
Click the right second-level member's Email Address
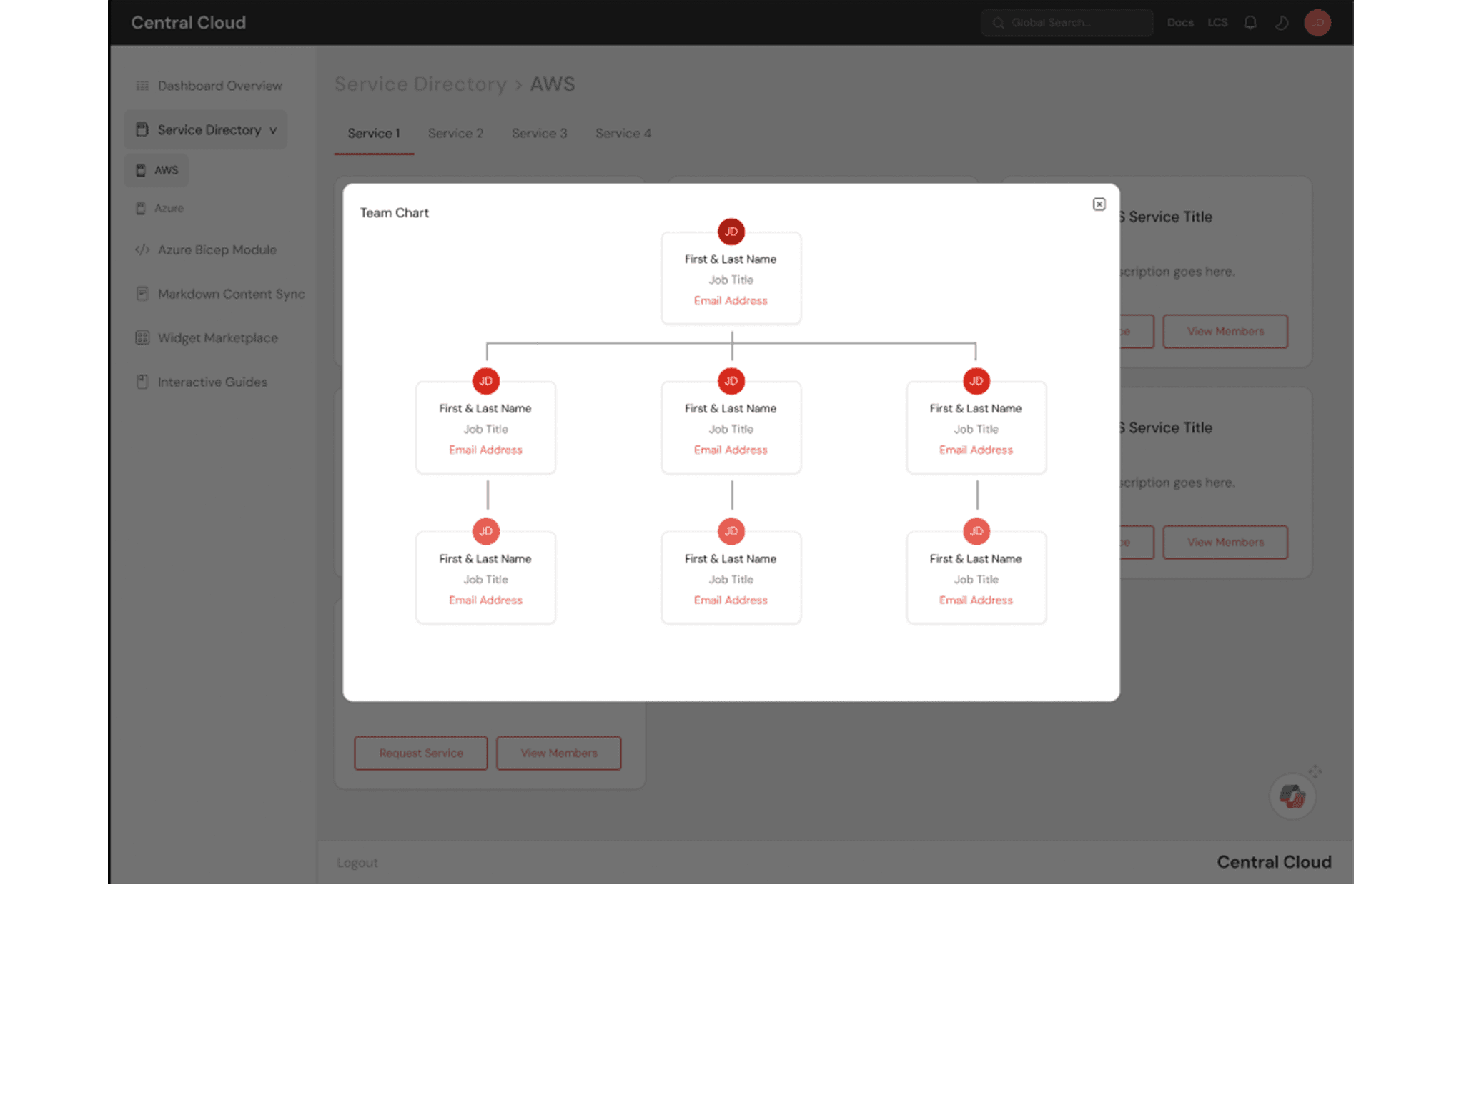976,450
